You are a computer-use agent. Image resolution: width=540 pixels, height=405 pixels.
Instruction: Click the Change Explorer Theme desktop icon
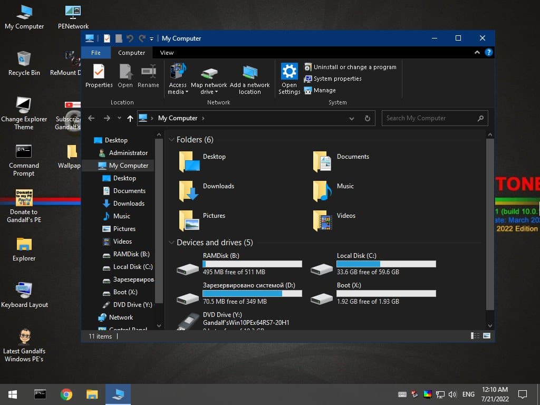(x=24, y=114)
